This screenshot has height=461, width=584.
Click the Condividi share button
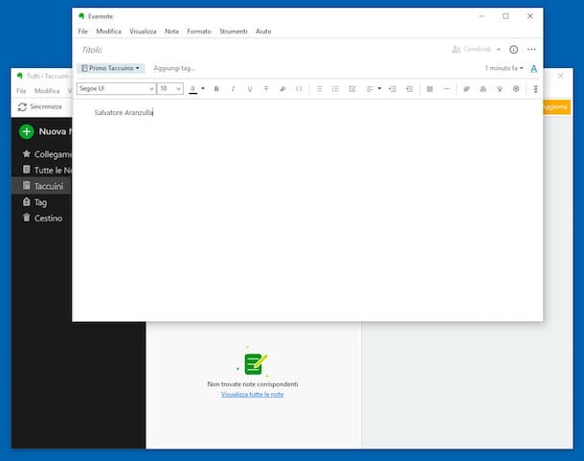(472, 49)
